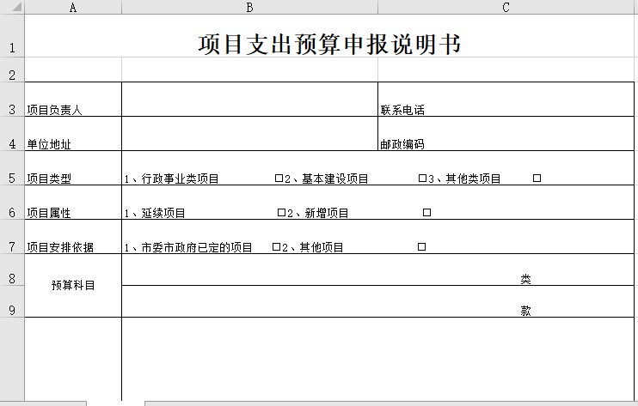The image size is (638, 406).
Task: Check the 行政事业类项目 checkbox
Action: [x=279, y=179]
